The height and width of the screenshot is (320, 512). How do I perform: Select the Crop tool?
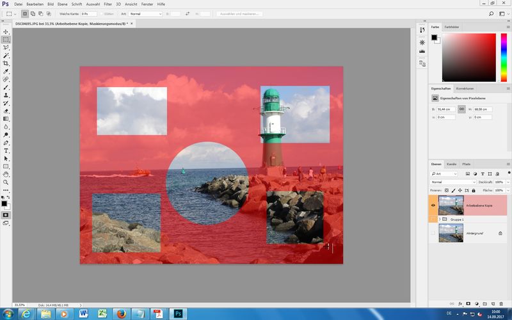pyautogui.click(x=6, y=63)
